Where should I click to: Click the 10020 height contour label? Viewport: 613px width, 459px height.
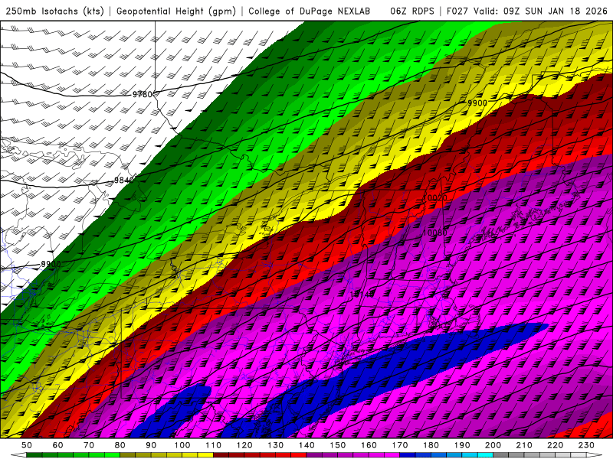click(435, 198)
